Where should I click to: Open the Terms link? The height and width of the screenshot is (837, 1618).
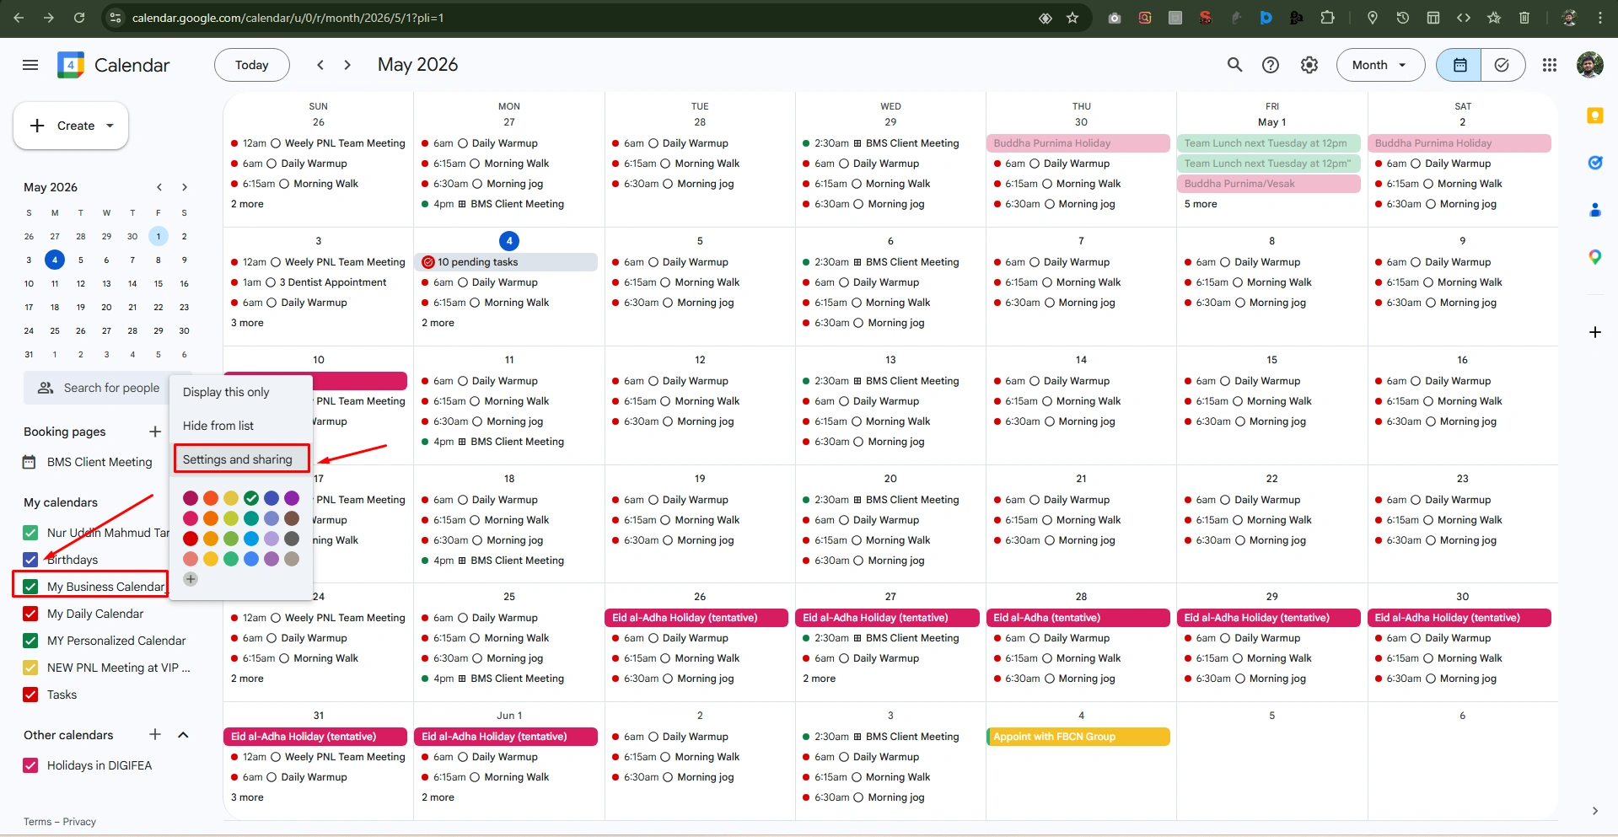tap(37, 822)
